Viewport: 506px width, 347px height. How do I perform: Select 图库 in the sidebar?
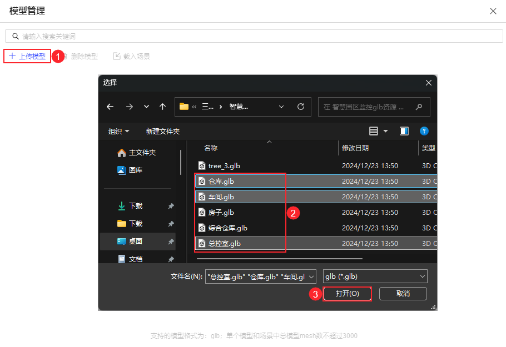pos(130,170)
